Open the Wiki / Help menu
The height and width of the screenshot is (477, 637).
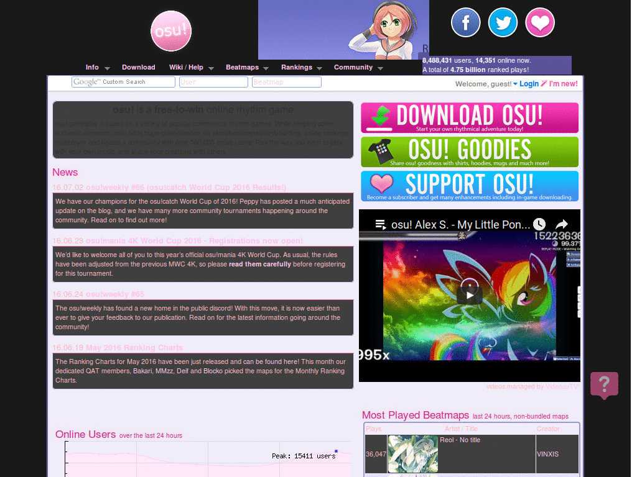pos(186,67)
